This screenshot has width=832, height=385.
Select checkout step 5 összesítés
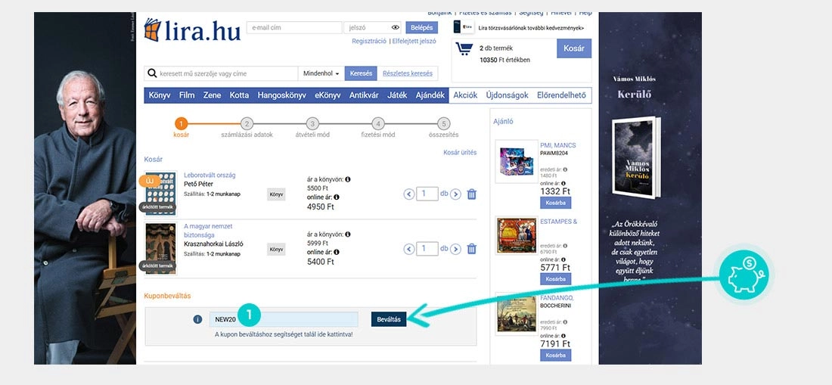click(x=443, y=128)
